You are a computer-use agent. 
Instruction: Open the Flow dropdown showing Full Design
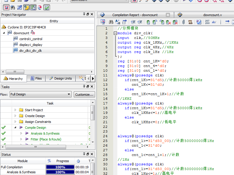40,94
